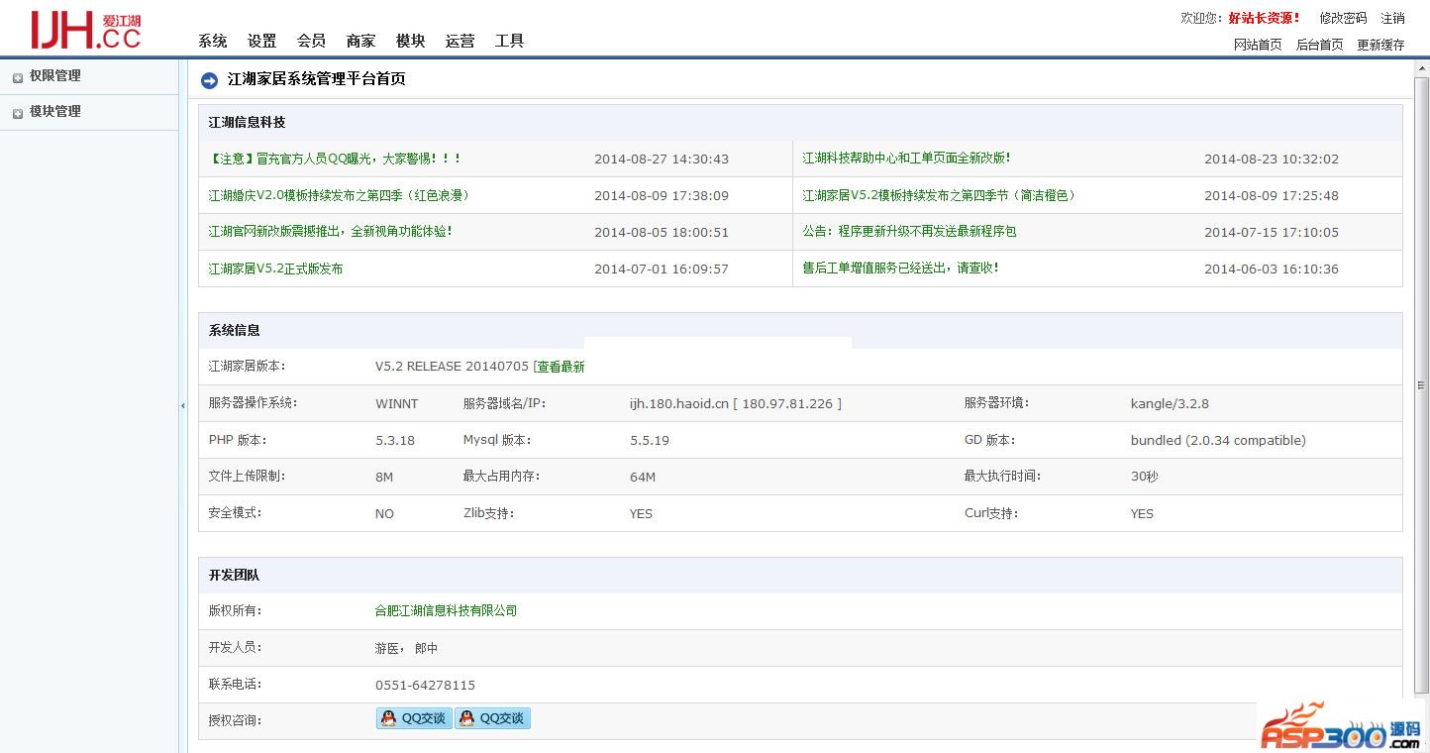Screen dimensions: 1430x753
Task: Click the IJH.CC site logo
Action: pos(86,30)
